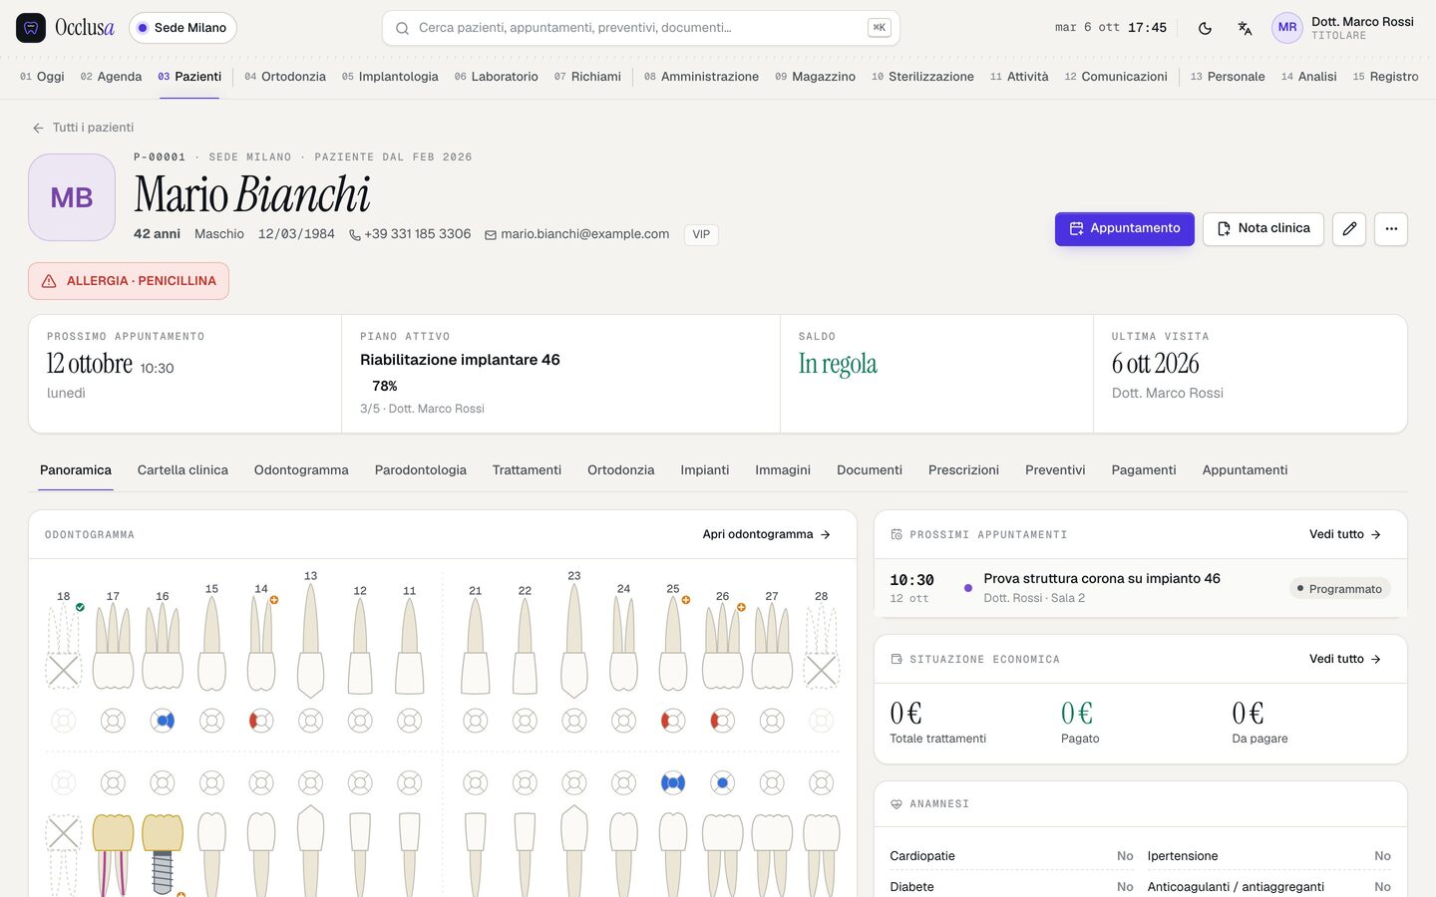Click the pencil edit patient icon
Viewport: 1436px width, 897px height.
[x=1349, y=228]
